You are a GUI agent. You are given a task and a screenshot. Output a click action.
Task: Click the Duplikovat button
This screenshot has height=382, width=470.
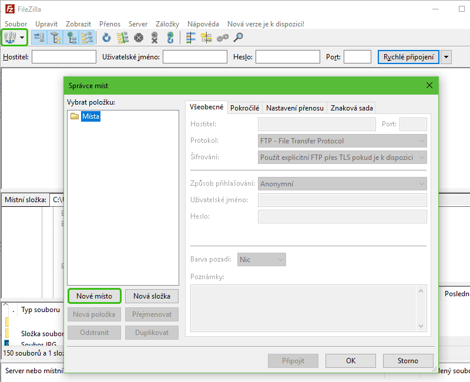click(x=152, y=333)
